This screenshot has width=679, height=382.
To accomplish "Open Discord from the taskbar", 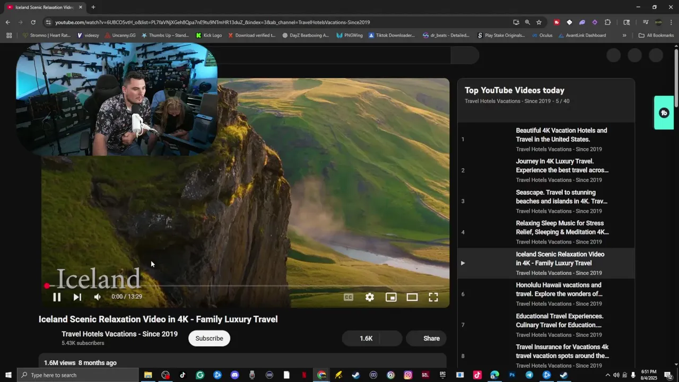I will 235,375.
